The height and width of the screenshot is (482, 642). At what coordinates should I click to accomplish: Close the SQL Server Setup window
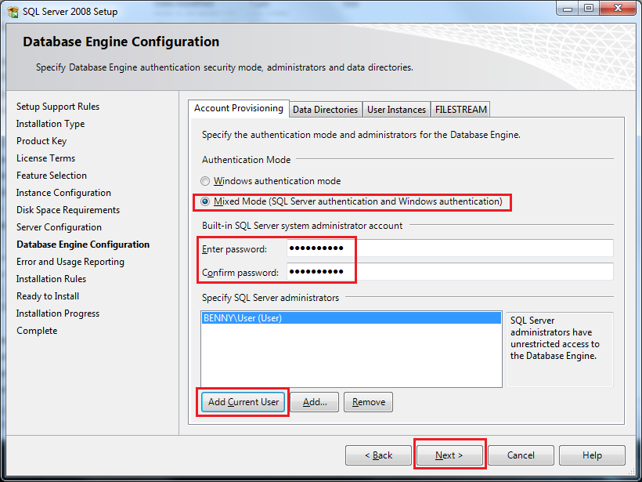pyautogui.click(x=618, y=9)
